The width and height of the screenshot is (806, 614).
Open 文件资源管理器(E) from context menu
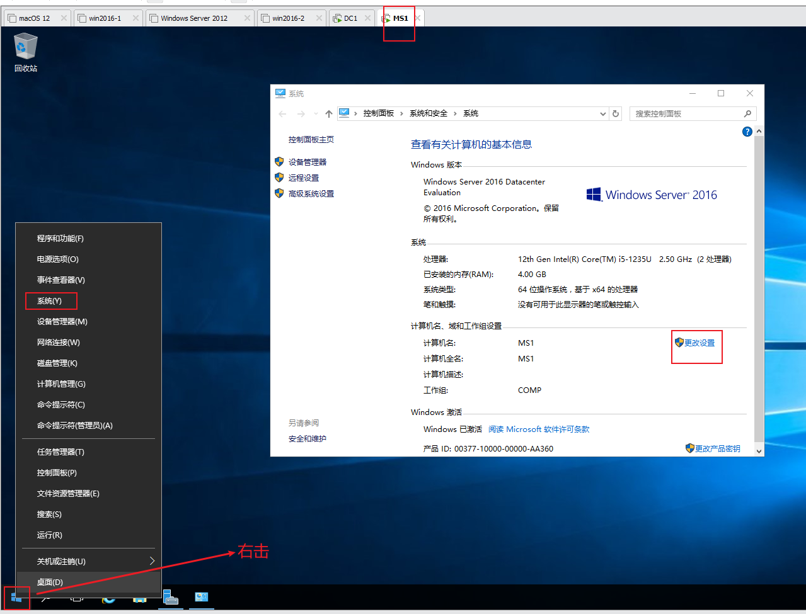point(89,493)
